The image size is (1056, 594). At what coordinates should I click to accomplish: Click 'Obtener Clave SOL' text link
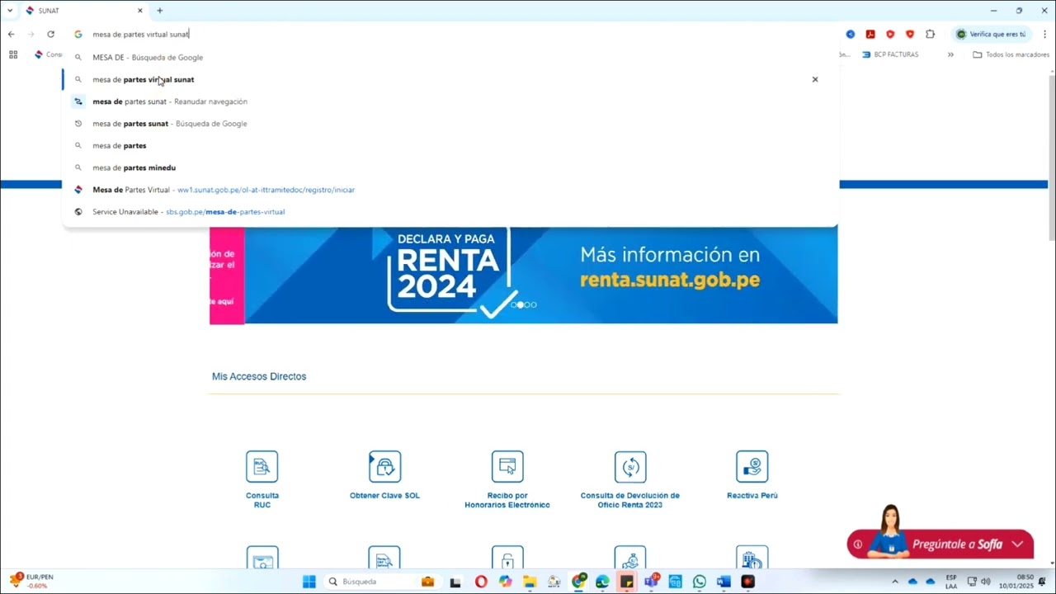tap(384, 496)
